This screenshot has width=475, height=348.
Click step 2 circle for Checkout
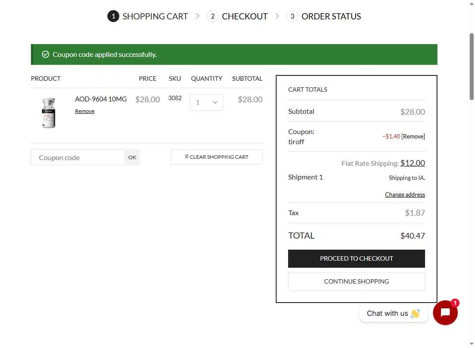click(x=213, y=16)
